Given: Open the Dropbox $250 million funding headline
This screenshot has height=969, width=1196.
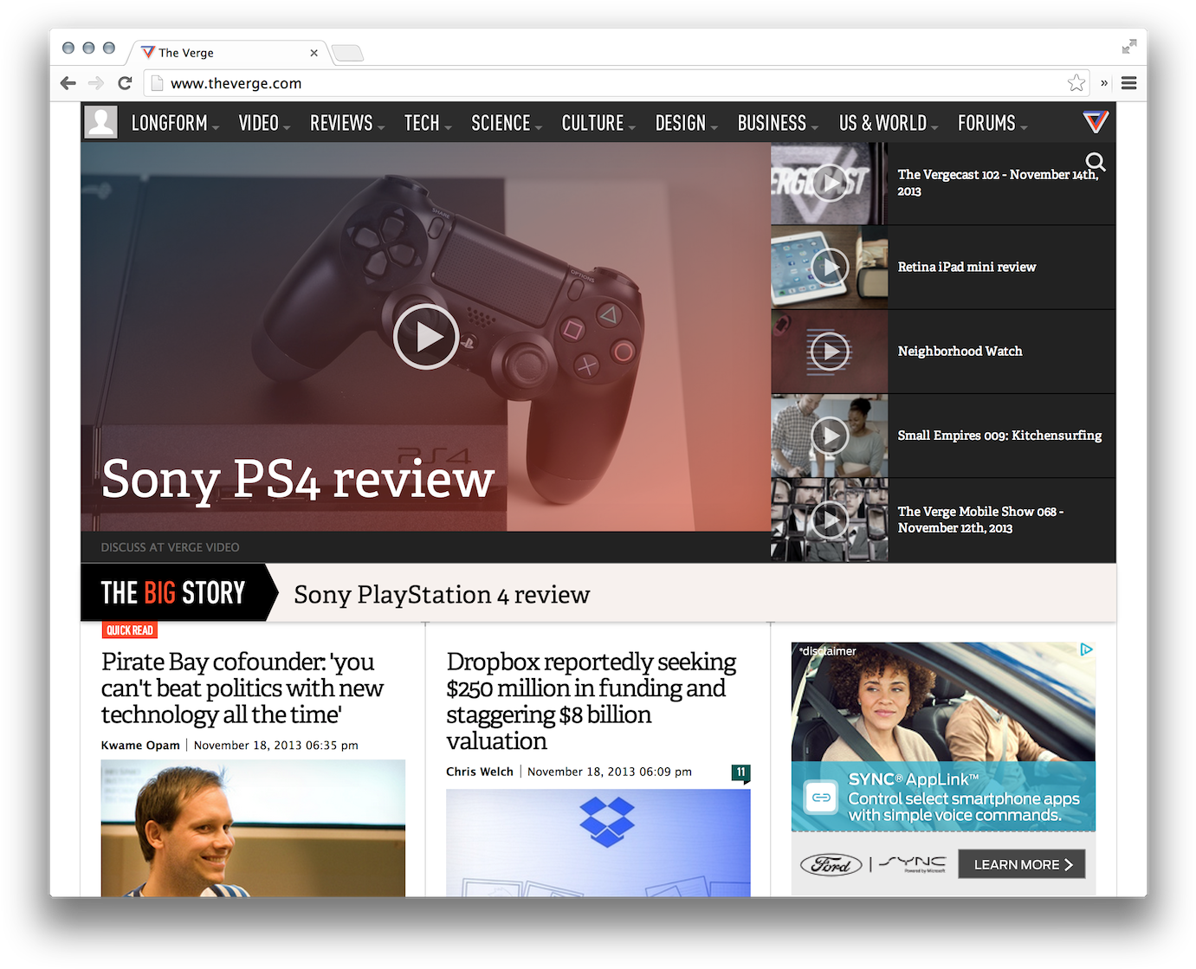Looking at the screenshot, I should 592,701.
